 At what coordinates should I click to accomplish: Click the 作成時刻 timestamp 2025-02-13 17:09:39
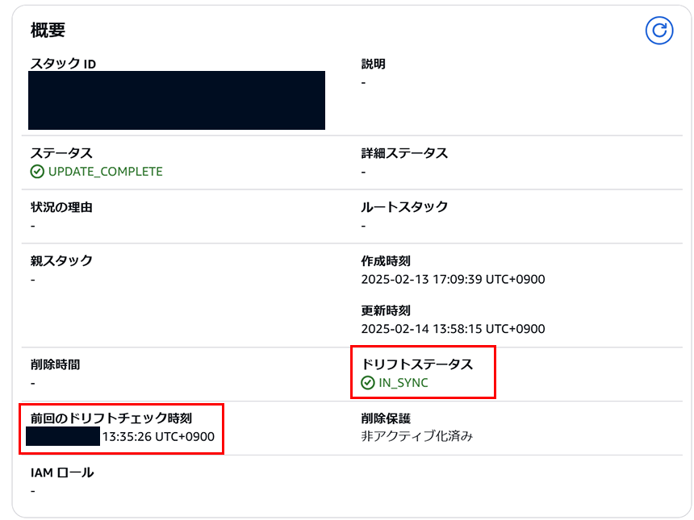[x=453, y=280]
